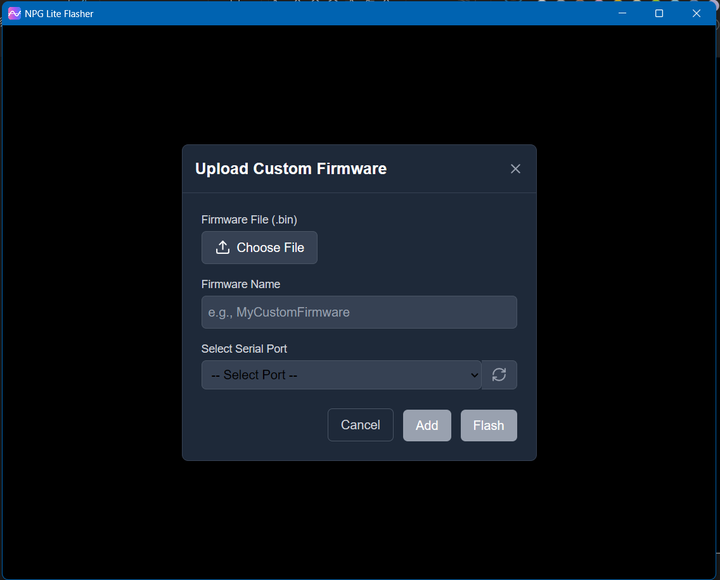Close the NPG Lite Flasher window
Screen dimensions: 720x580
[697, 13]
